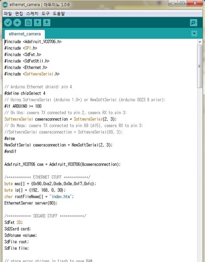
Task: Expand the tab options dropdown arrow
Action: point(194,33)
